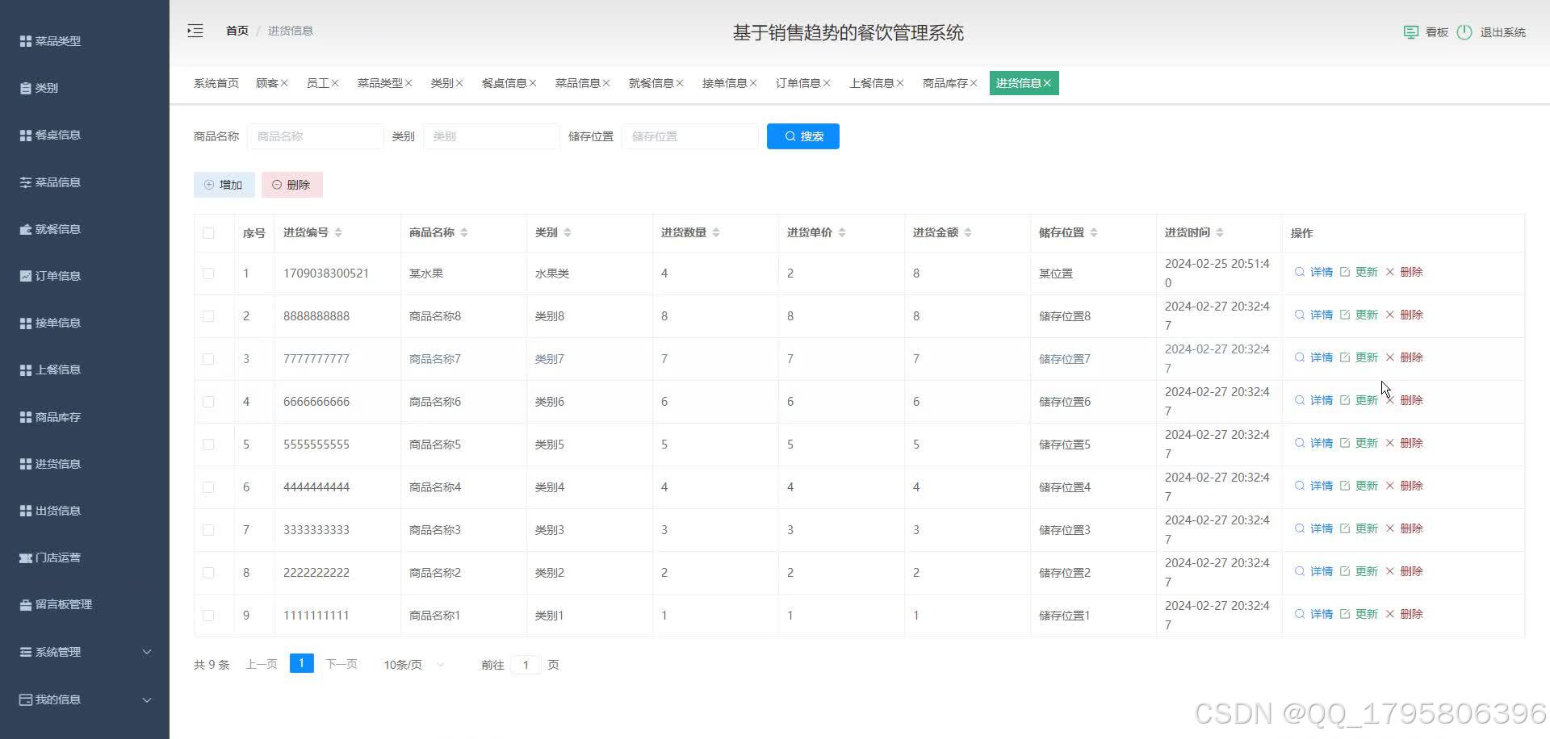Check the row for 商品名称7
This screenshot has width=1550, height=739.
click(x=208, y=359)
